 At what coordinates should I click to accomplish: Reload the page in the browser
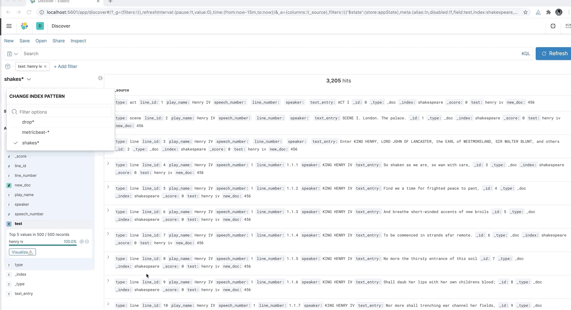[29, 12]
